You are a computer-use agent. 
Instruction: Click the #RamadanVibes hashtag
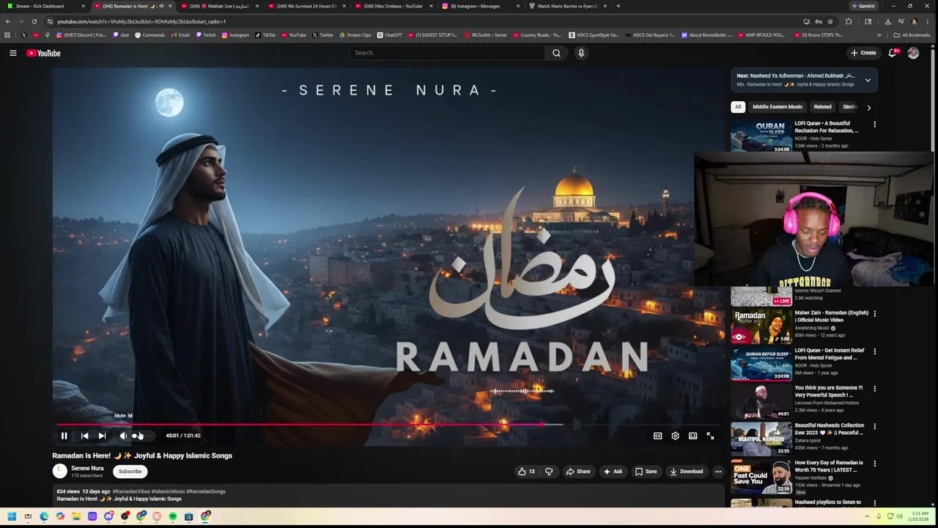pyautogui.click(x=130, y=491)
